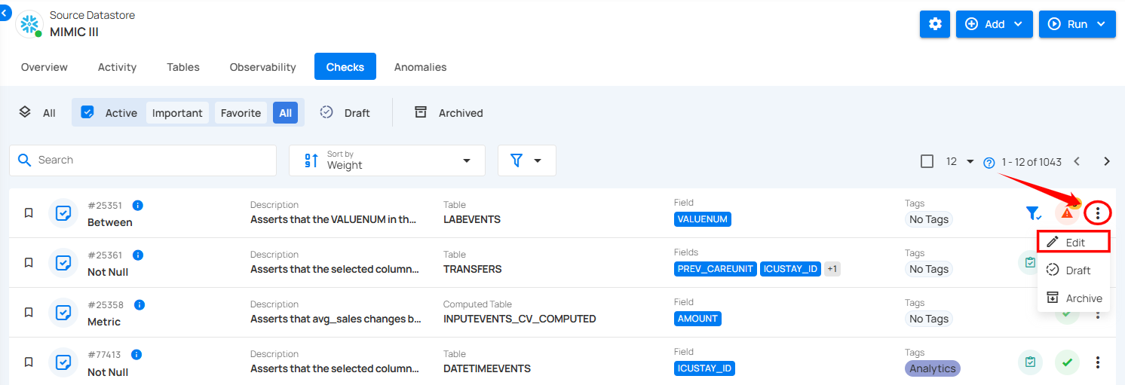Screen dimensions: 1125x385
Task: Select the blue All filter chip
Action: [x=285, y=113]
